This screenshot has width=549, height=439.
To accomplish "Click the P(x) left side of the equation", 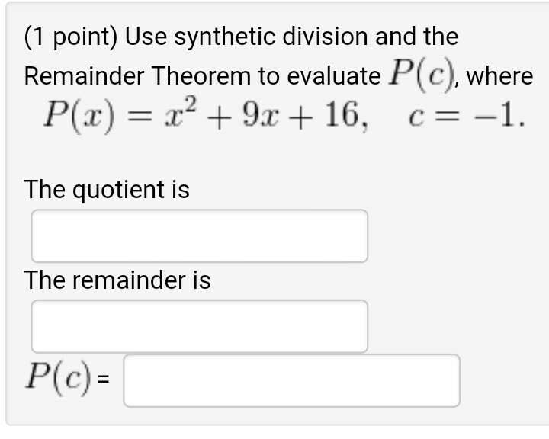I will coord(74,115).
